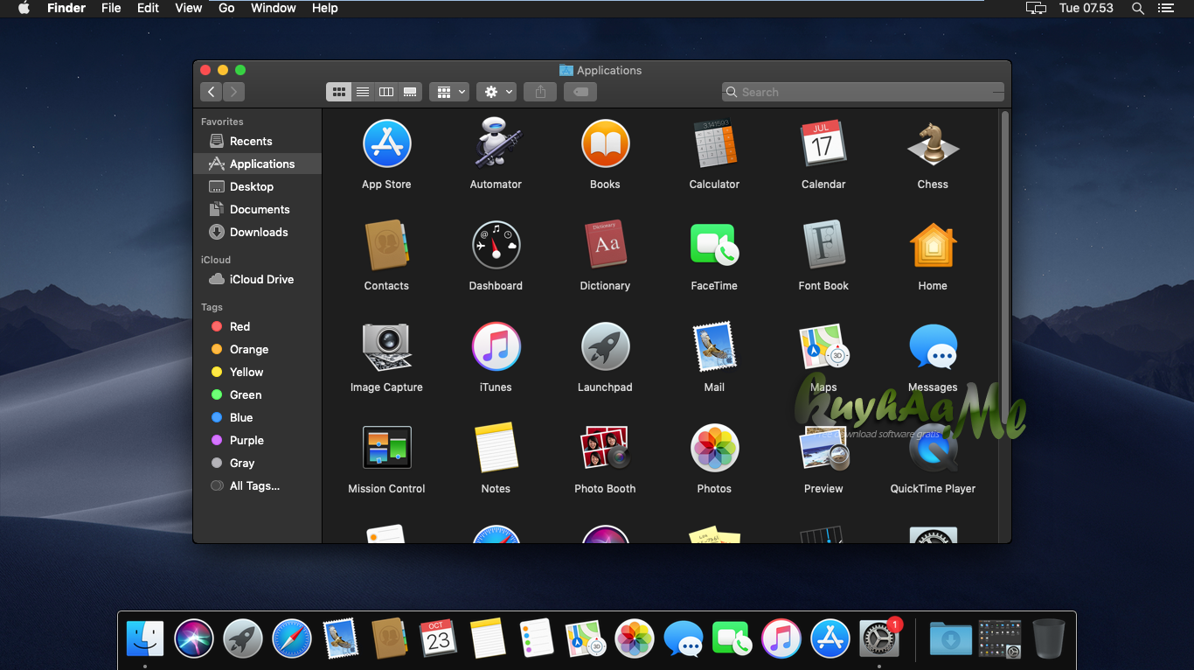This screenshot has height=670, width=1194.
Task: Go forward in Finder history
Action: point(233,92)
